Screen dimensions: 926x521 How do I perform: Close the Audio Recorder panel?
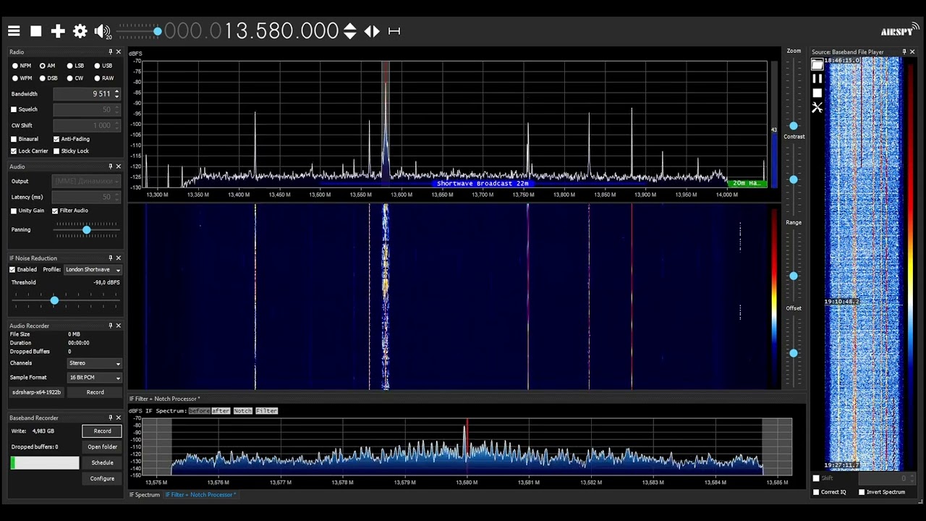[x=119, y=326]
